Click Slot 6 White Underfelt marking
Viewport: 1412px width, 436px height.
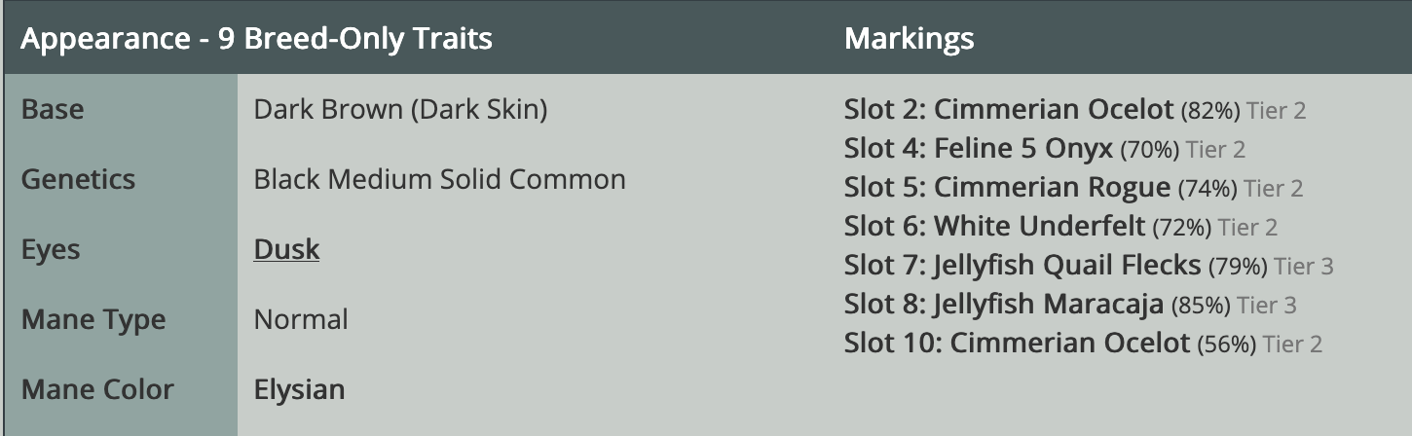994,227
